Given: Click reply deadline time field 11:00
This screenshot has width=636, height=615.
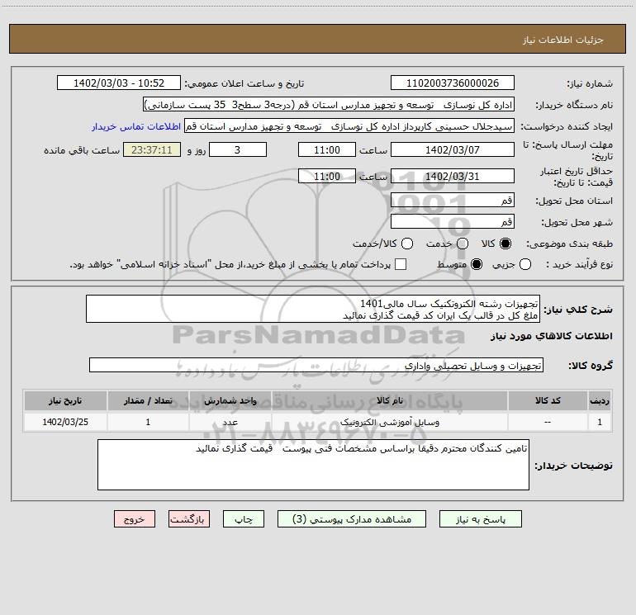Looking at the screenshot, I should pos(327,149).
